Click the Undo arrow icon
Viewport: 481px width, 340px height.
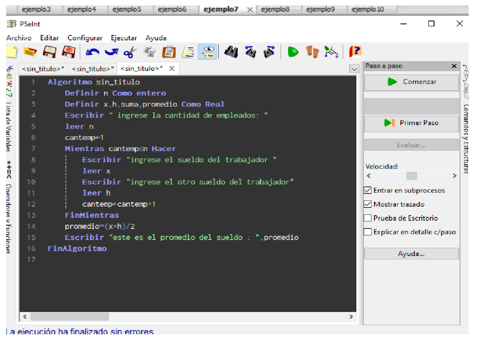click(93, 52)
